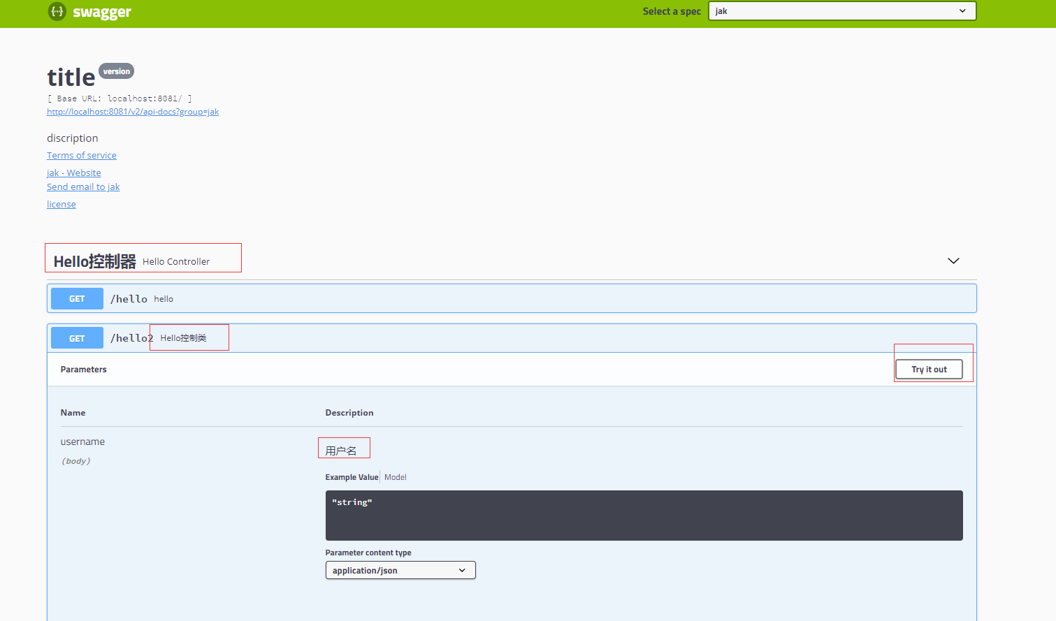Open the Terms of service link
The width and height of the screenshot is (1056, 621).
82,155
